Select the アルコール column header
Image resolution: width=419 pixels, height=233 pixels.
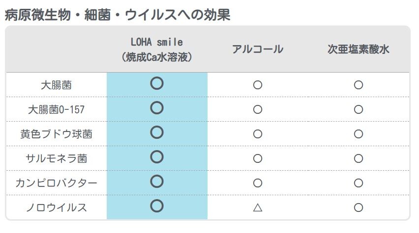point(258,50)
